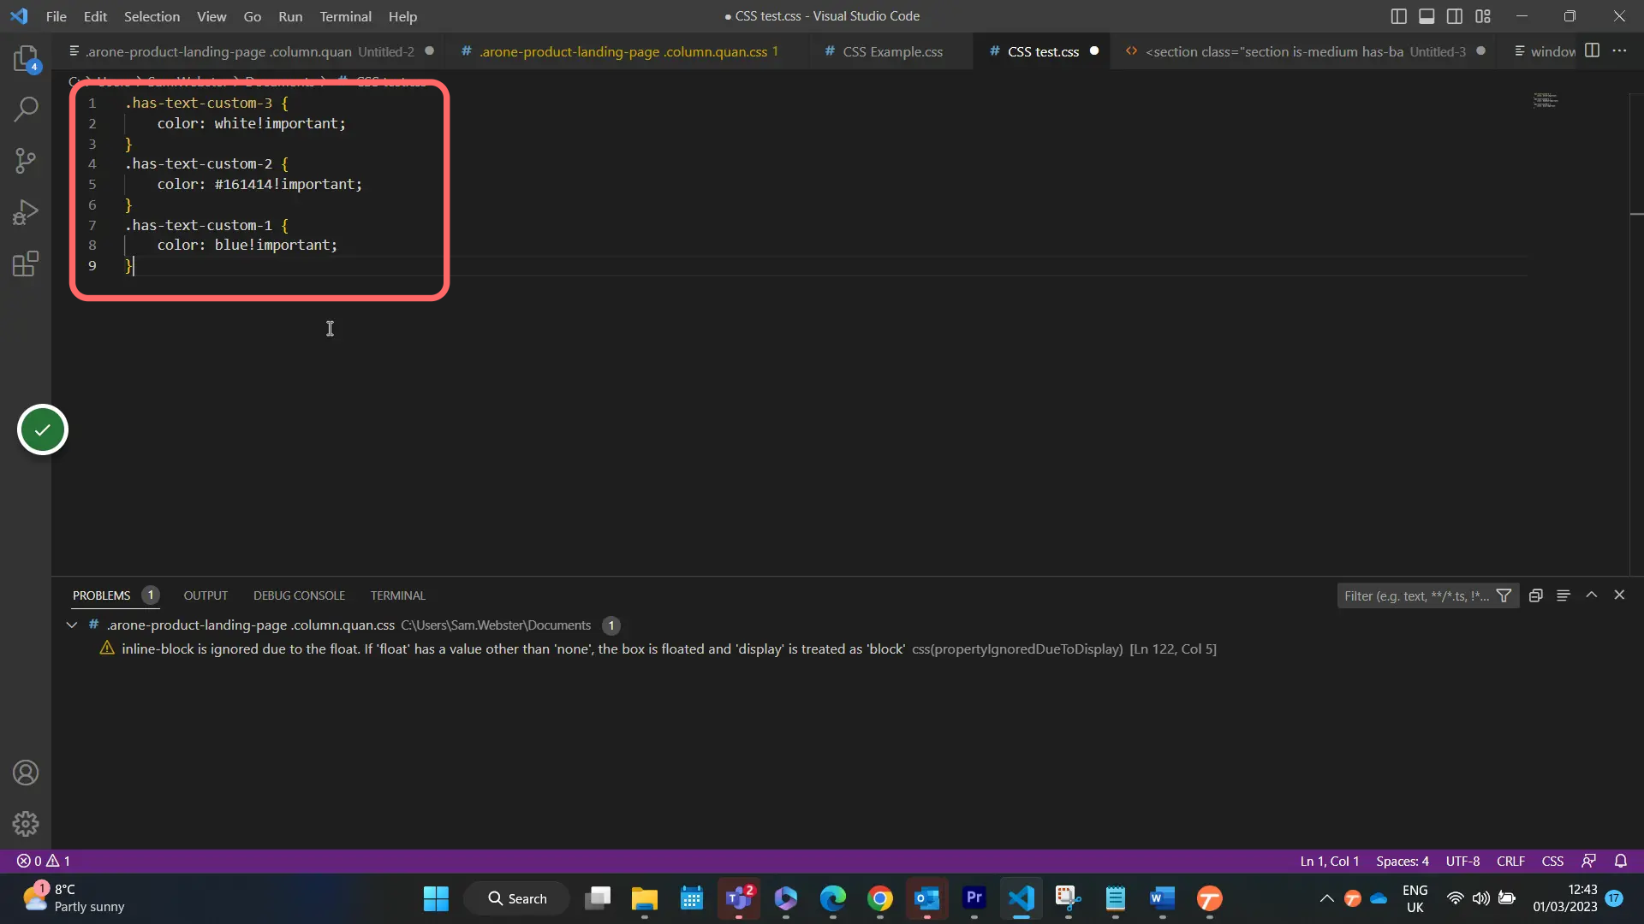The image size is (1644, 924).
Task: Open the Manage gear icon
Action: click(26, 824)
